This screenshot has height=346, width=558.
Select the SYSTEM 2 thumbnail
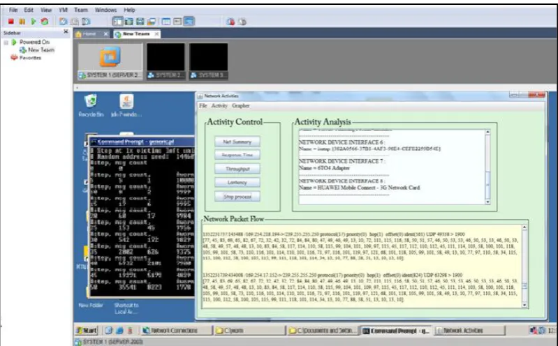pos(166,61)
